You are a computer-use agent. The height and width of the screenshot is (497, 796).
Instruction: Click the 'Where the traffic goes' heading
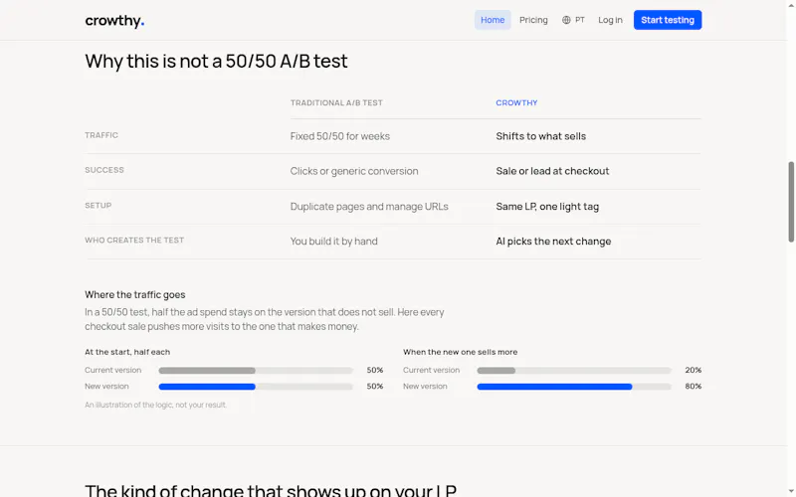pos(135,294)
